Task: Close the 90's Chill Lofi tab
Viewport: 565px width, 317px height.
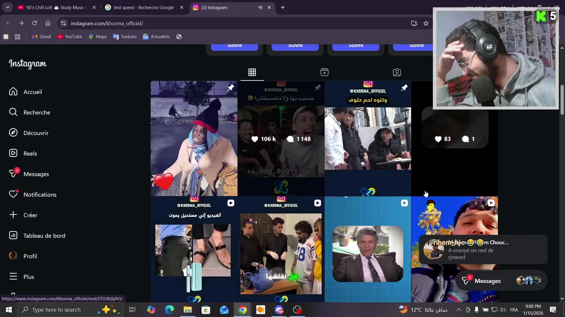Action: tap(94, 7)
